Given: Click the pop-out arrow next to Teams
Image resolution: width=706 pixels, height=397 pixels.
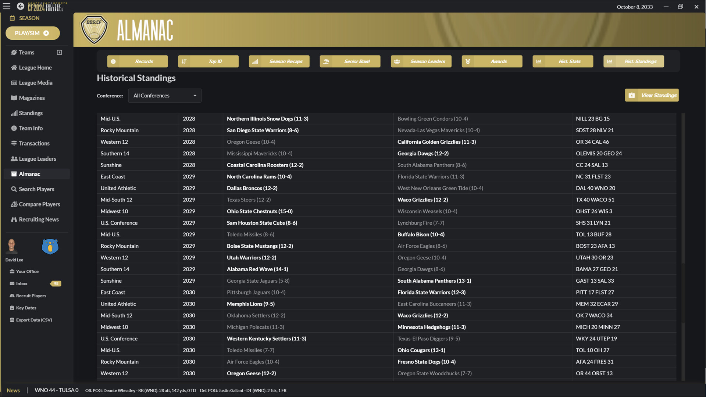Looking at the screenshot, I should pyautogui.click(x=59, y=52).
